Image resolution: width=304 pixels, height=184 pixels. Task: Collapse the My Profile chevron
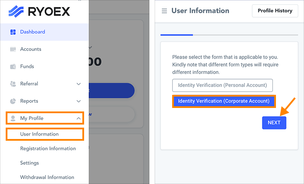(x=78, y=118)
